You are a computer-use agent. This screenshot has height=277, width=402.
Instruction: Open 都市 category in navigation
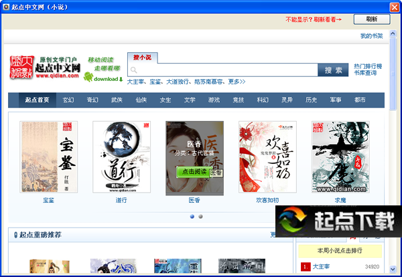point(360,100)
